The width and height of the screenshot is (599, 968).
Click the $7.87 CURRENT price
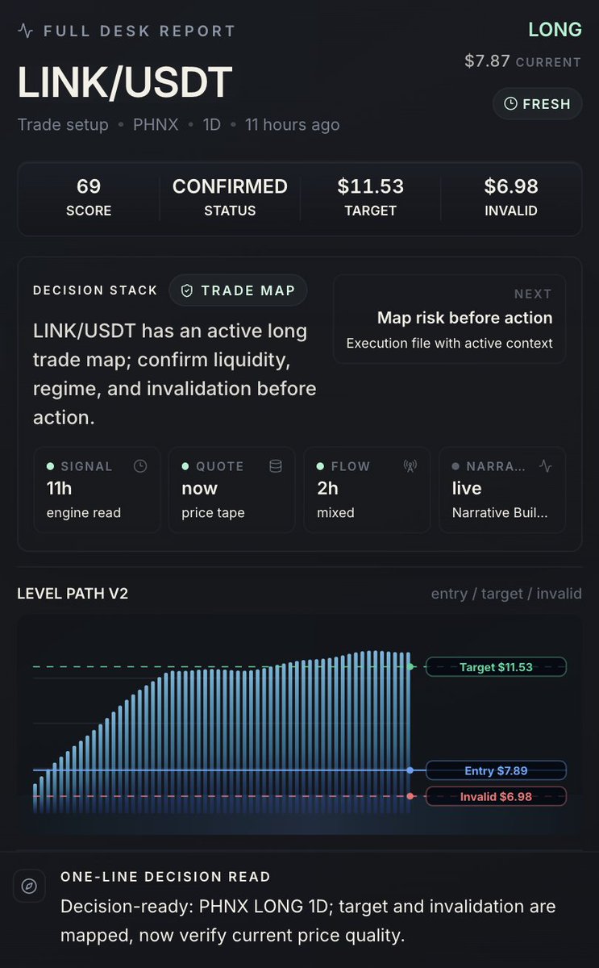522,61
